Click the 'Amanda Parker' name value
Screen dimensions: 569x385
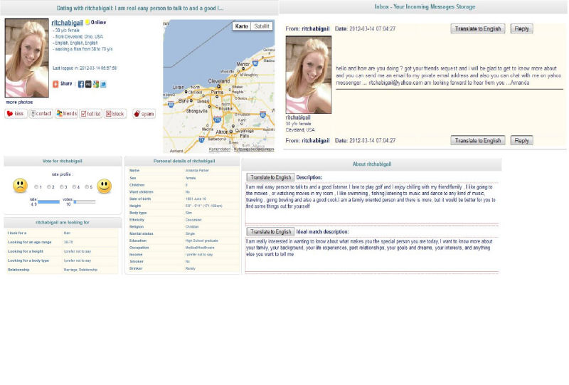(x=197, y=170)
